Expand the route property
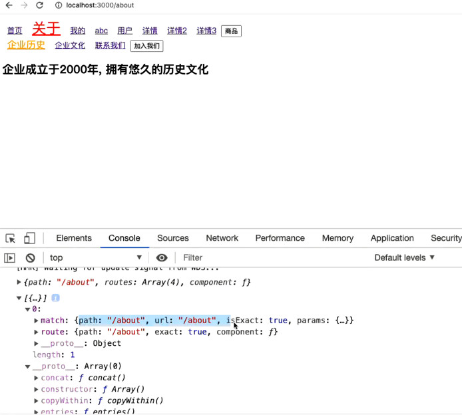 click(x=36, y=332)
